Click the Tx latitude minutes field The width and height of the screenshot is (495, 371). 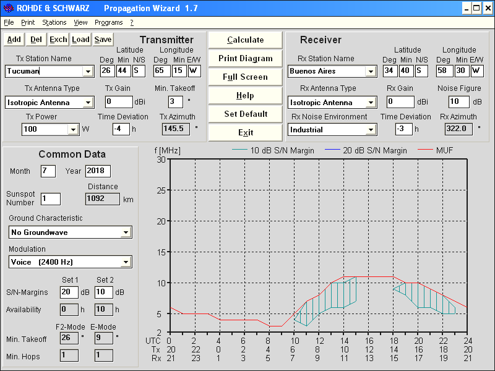[x=123, y=71]
